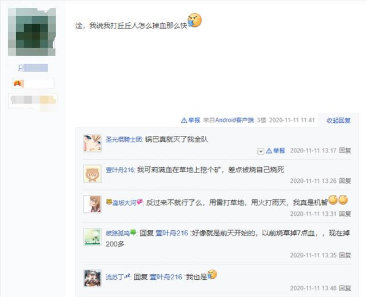
Task: Click 回复 on the 13:48 comment
Action: coord(345,288)
